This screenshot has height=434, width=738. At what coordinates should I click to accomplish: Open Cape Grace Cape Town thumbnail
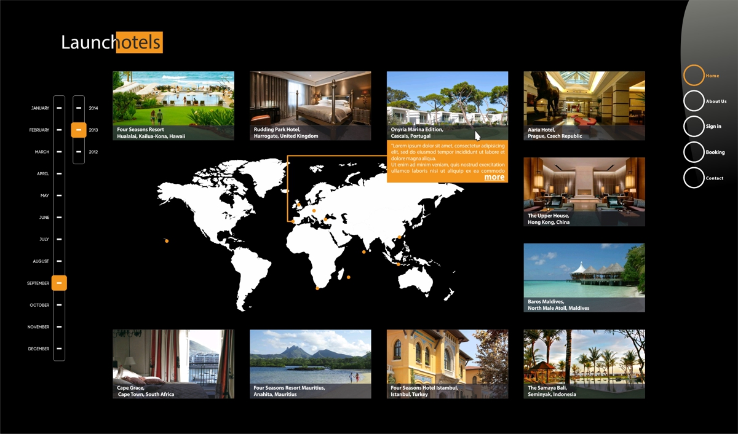click(x=173, y=364)
